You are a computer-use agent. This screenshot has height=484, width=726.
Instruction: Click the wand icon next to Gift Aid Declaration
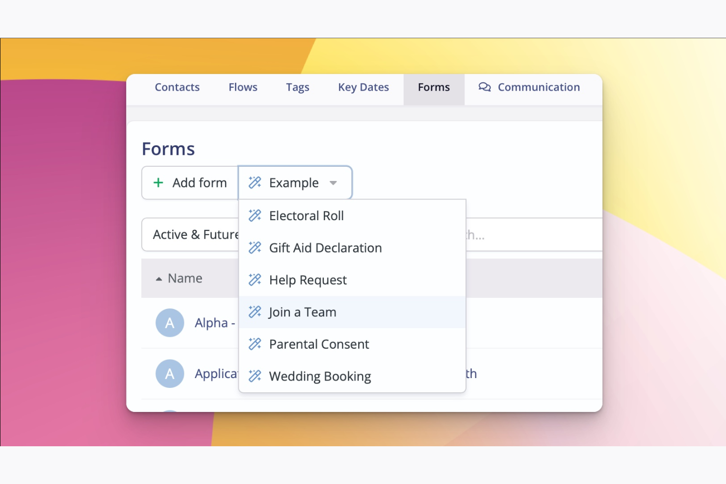(x=255, y=248)
